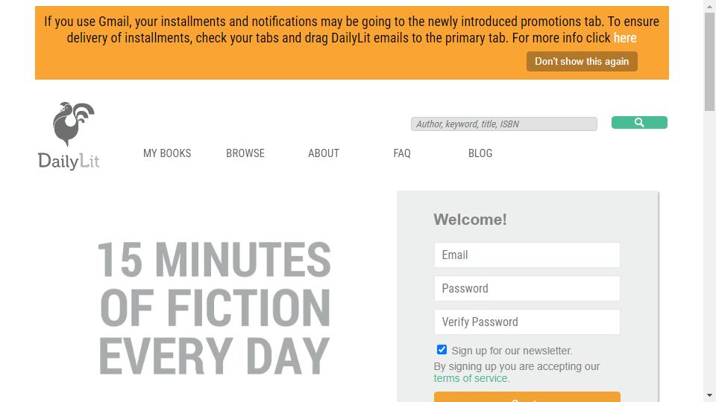Viewport: 716px width, 402px height.
Task: Click the vertical scrollbar thumb
Action: click(709, 60)
